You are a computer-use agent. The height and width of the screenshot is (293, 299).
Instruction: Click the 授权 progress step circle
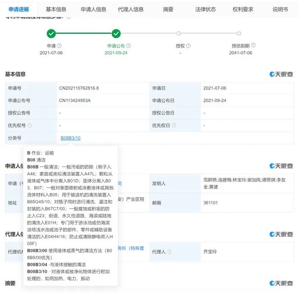(x=179, y=33)
